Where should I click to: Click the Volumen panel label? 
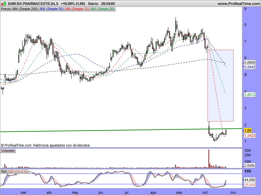pos(8,150)
